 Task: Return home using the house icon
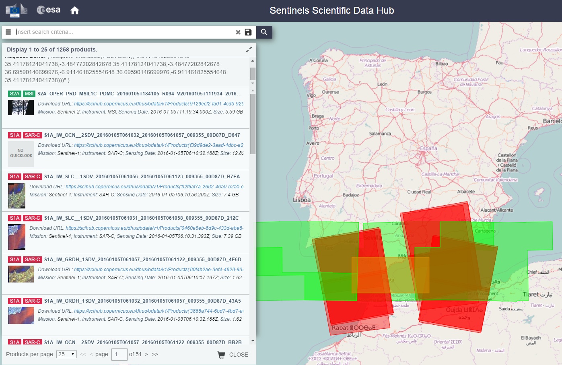74,10
